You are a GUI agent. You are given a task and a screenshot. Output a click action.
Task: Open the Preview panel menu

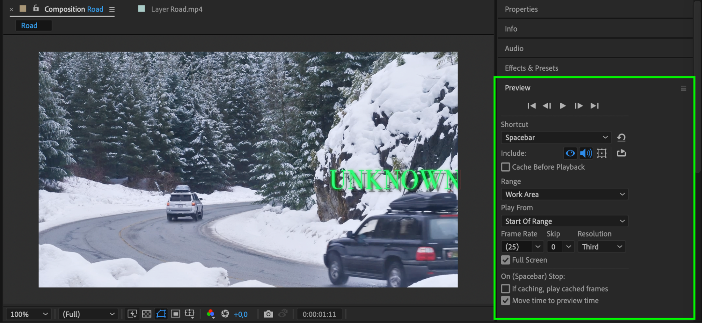683,88
